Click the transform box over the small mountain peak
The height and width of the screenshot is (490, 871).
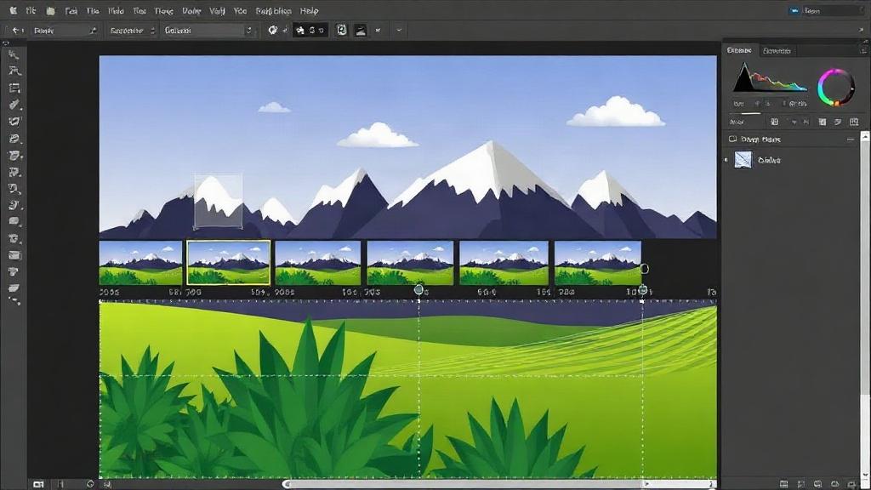(x=219, y=201)
